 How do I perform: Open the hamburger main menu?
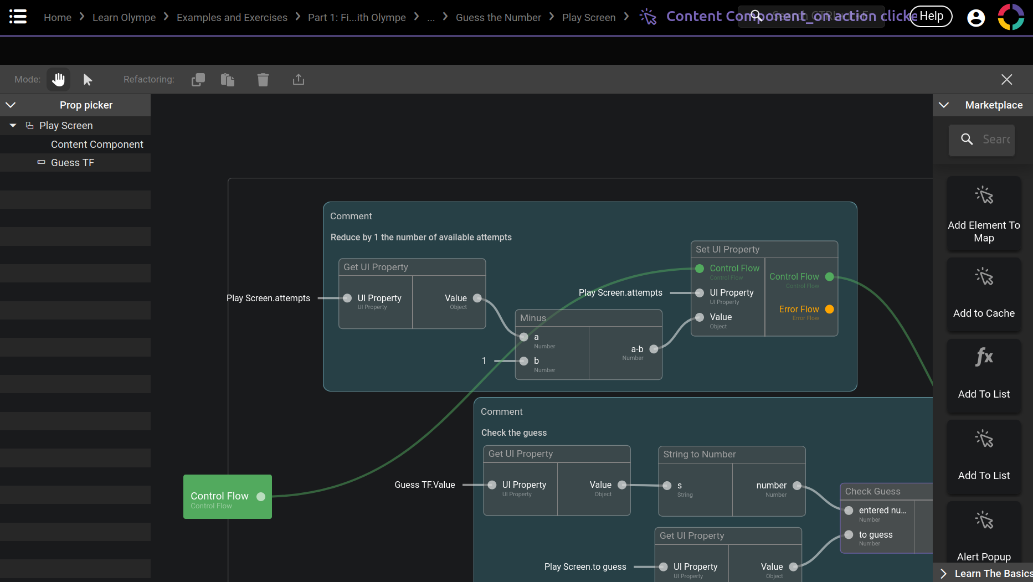coord(18,17)
